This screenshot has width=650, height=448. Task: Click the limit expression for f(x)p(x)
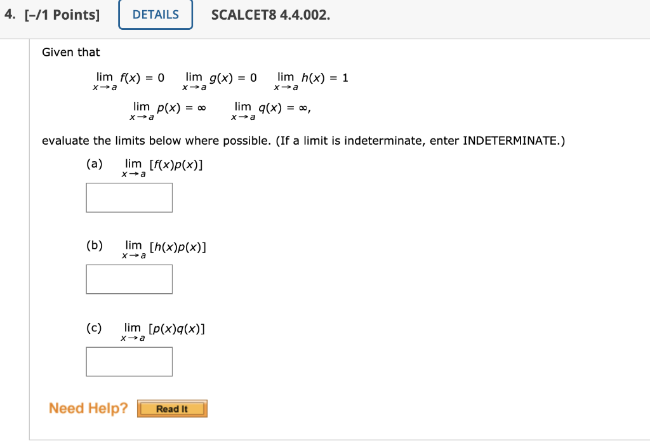159,167
